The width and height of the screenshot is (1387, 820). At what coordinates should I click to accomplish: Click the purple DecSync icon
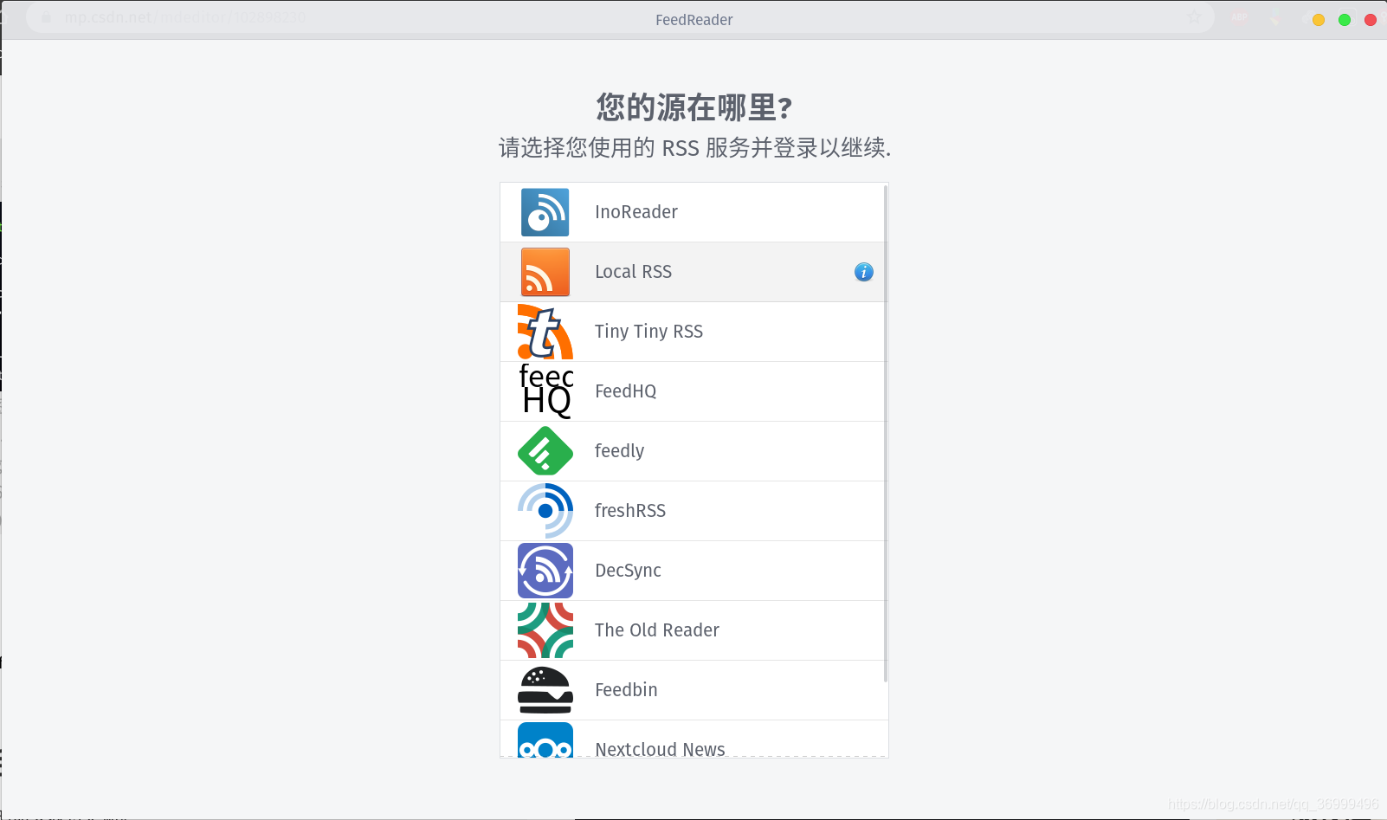[545, 571]
